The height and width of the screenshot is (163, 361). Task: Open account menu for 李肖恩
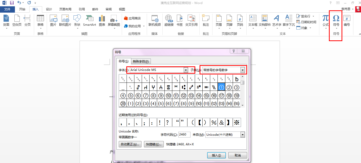click(347, 9)
